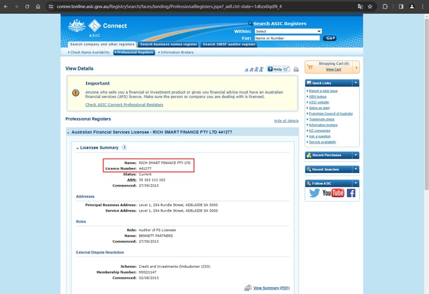Click the printer icon next to Help
429x294 pixels.
click(x=296, y=70)
